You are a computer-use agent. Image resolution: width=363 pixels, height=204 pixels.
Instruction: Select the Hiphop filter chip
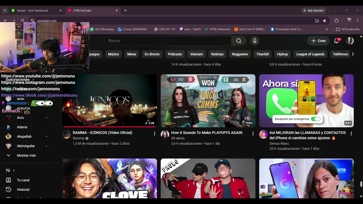tap(282, 54)
